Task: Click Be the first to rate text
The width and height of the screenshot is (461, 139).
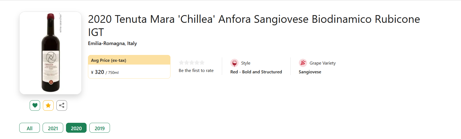Action: 196,71
